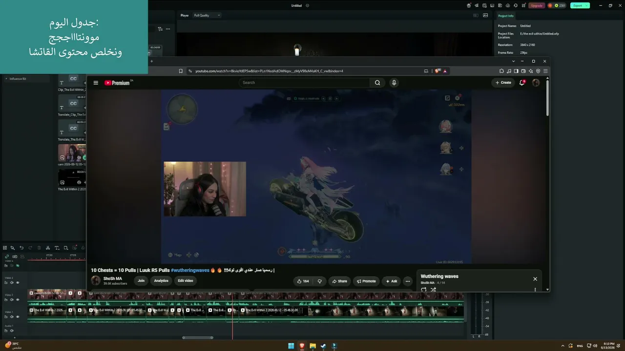Expand the browser tab search chevron

tap(513, 61)
